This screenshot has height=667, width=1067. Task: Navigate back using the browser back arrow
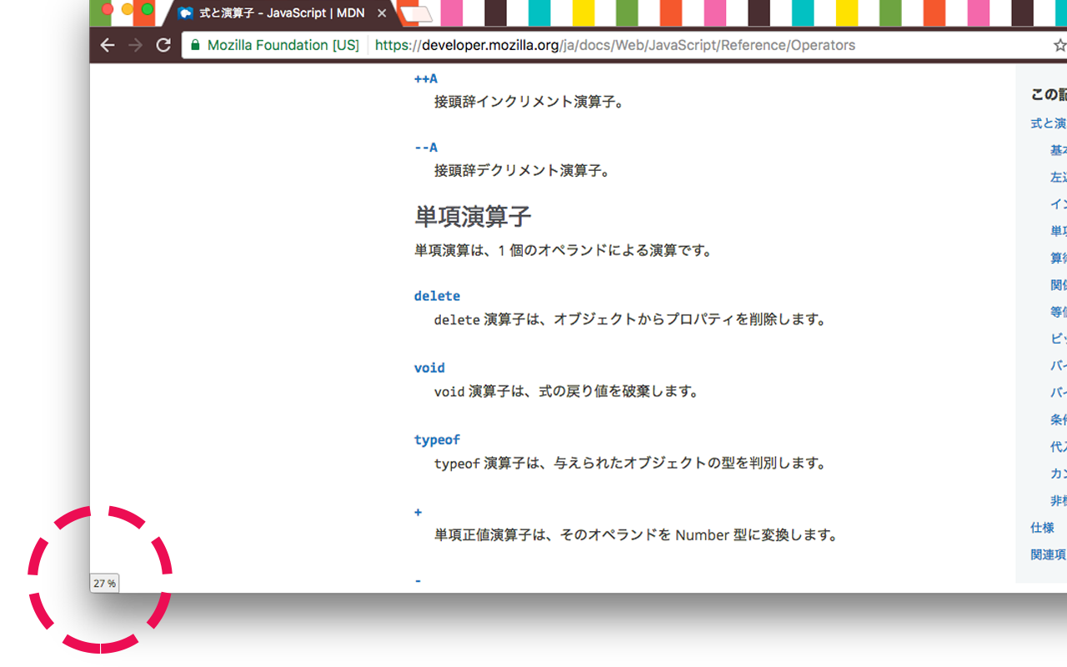pyautogui.click(x=108, y=45)
